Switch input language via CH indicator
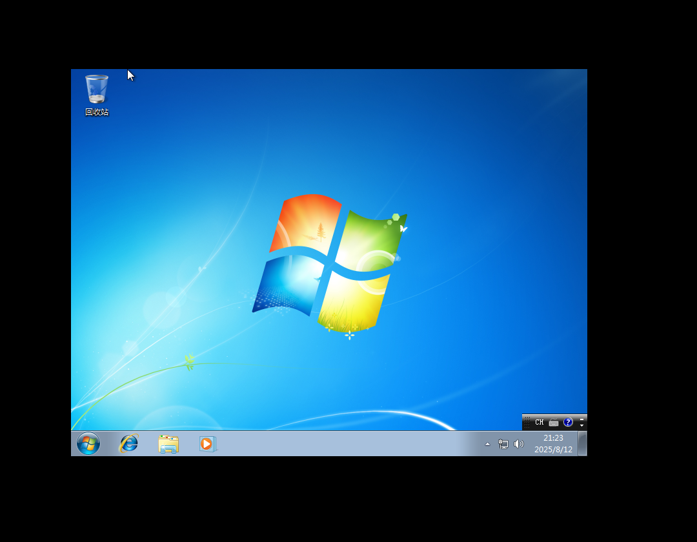 (539, 422)
